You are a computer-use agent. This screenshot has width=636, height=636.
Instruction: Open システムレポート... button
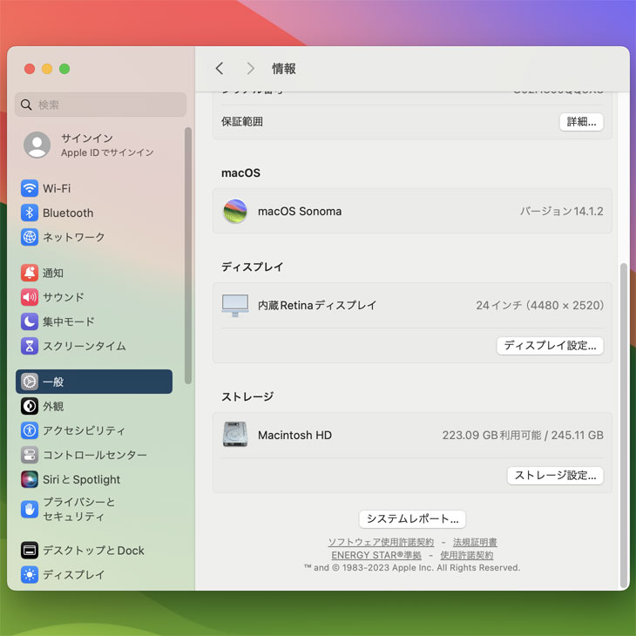point(412,519)
